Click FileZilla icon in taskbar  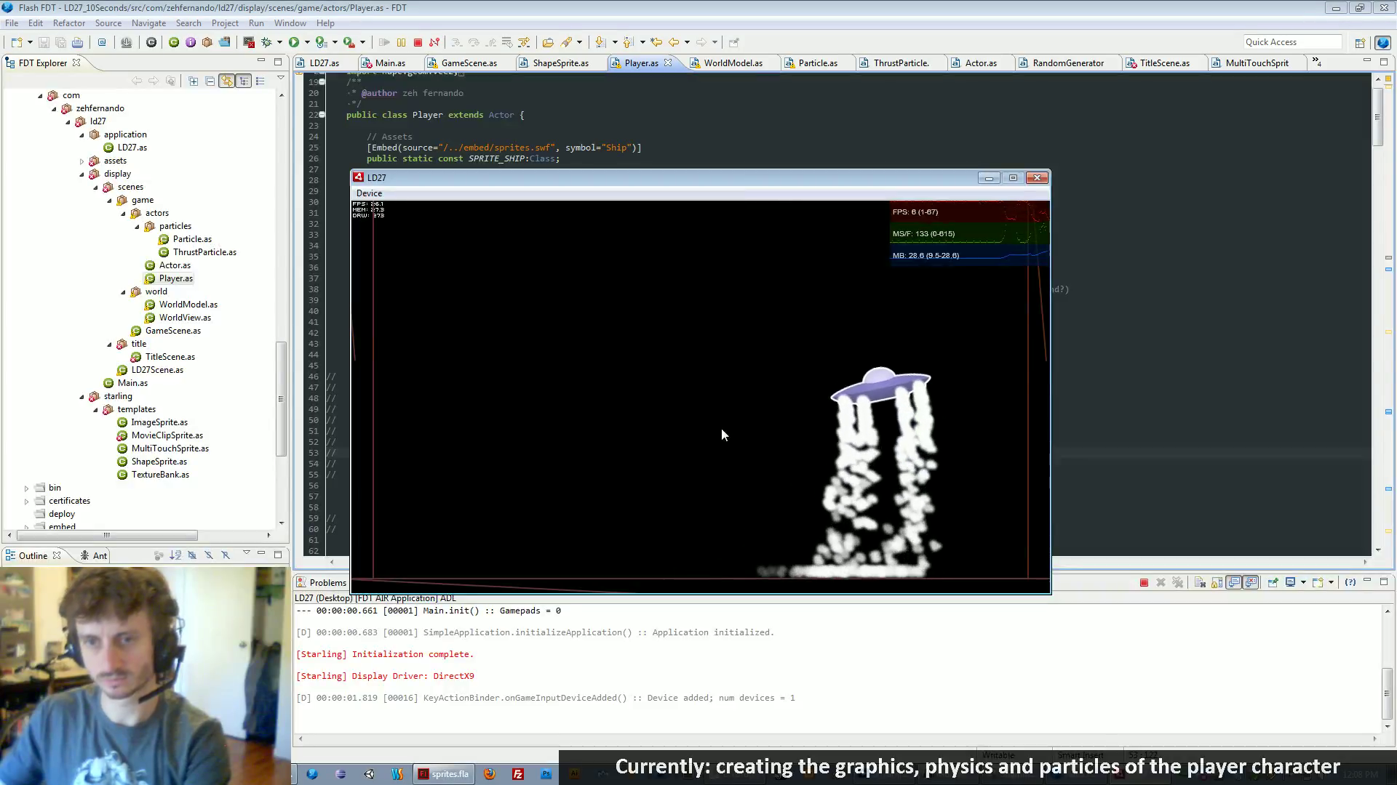(x=518, y=774)
